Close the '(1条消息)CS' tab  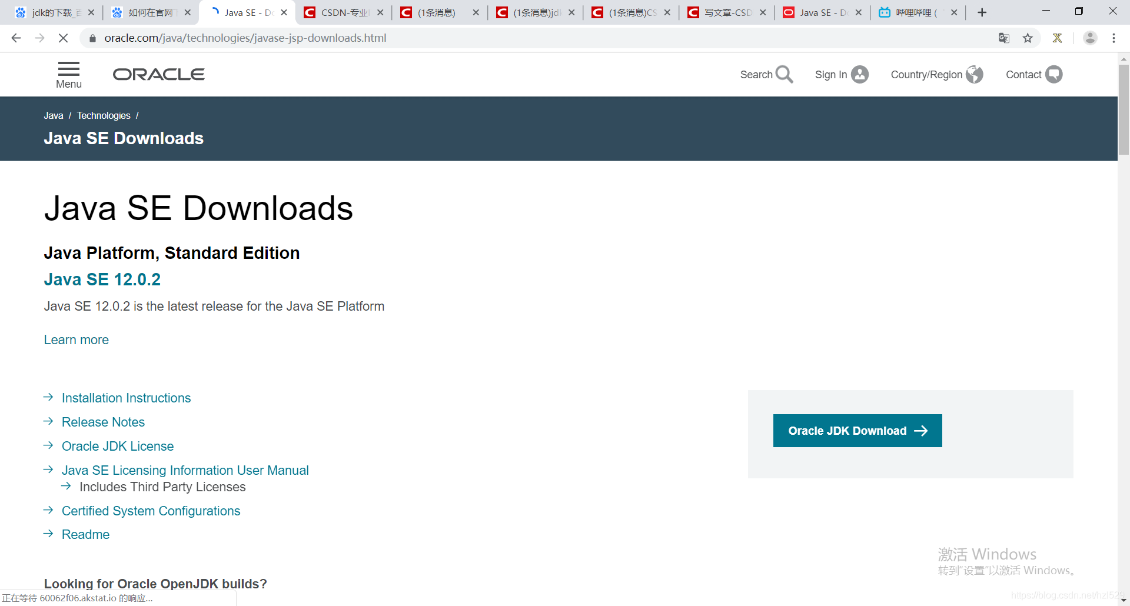pyautogui.click(x=667, y=12)
